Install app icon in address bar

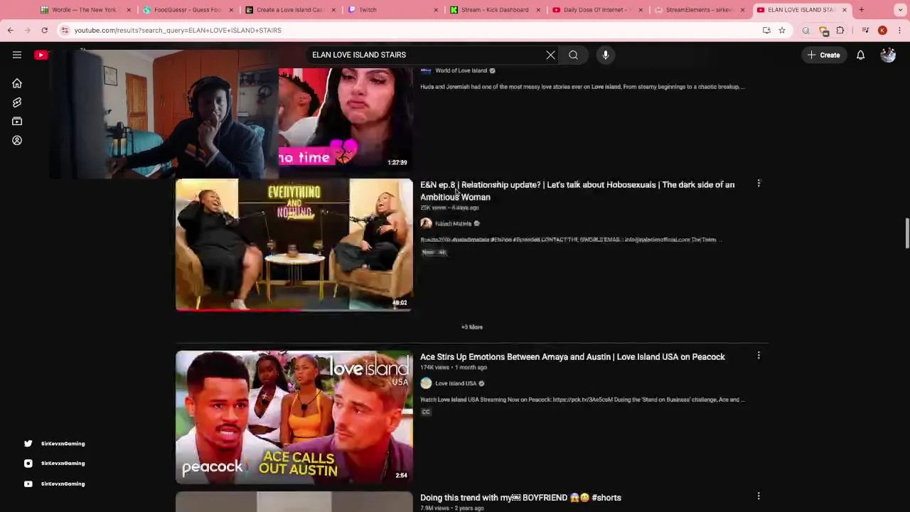pyautogui.click(x=766, y=30)
